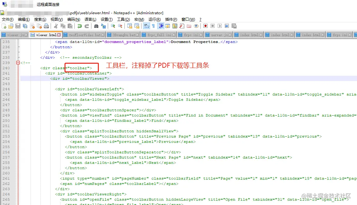
Task: Switch to the viewer.js tab
Action: [14, 35]
